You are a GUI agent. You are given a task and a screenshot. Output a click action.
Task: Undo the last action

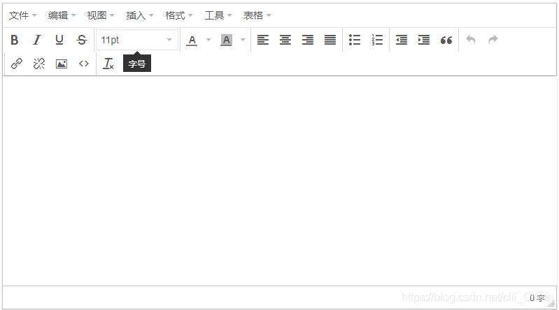click(x=471, y=40)
